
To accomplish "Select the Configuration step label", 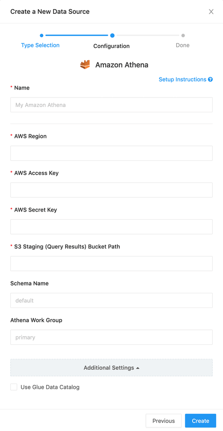I will (111, 46).
